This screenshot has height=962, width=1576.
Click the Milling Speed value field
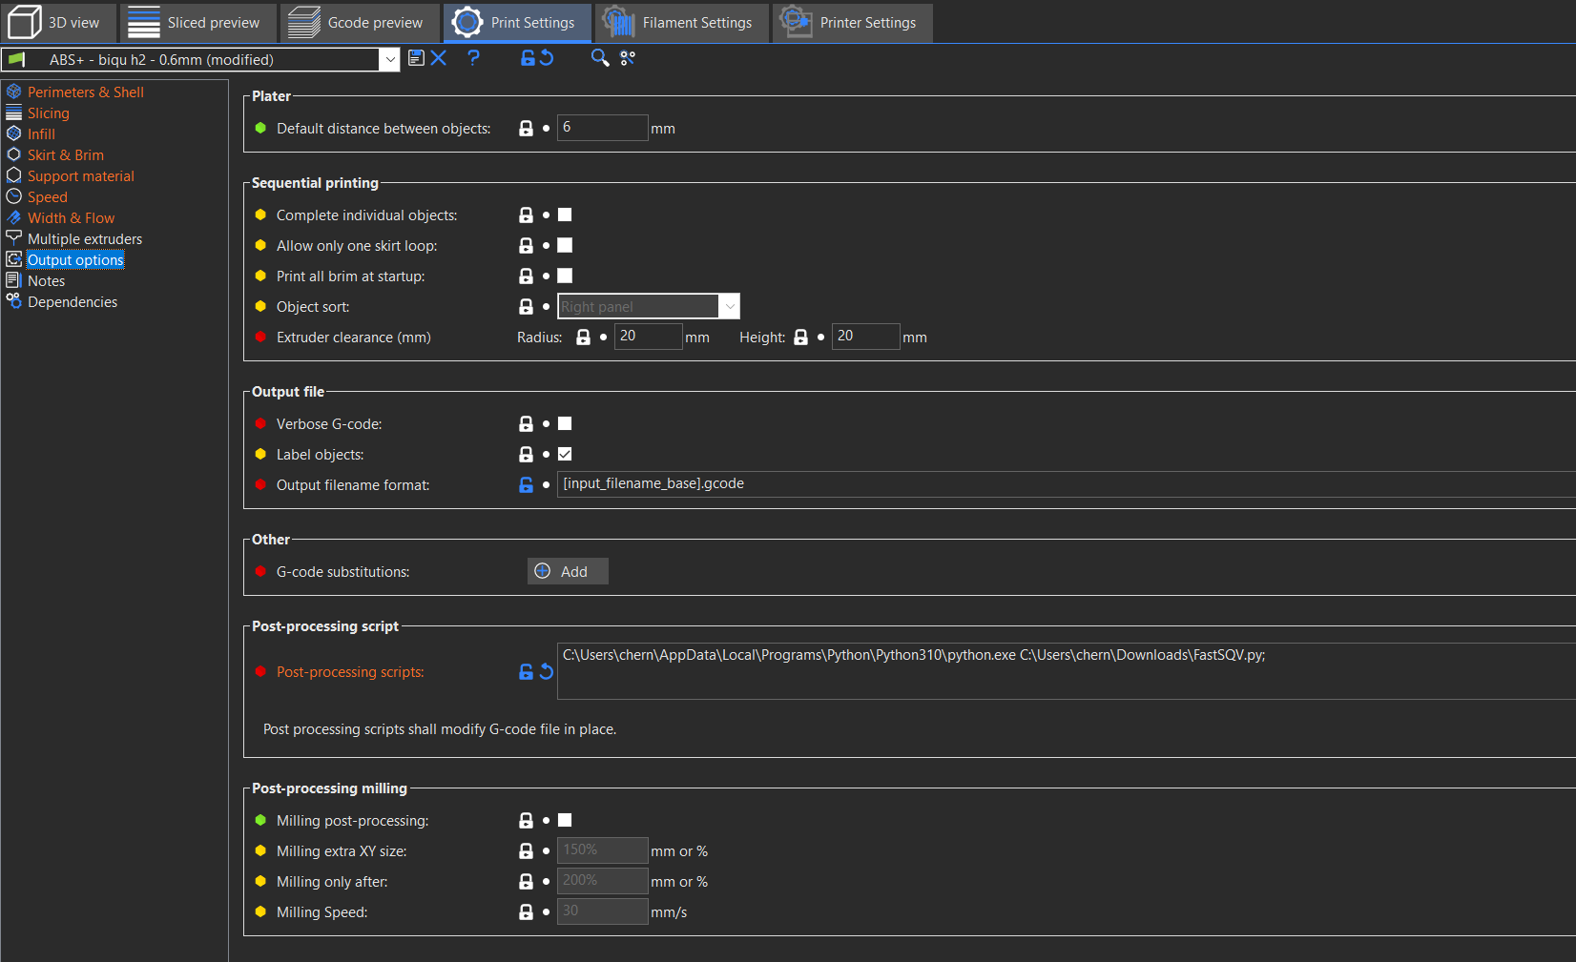tap(602, 911)
